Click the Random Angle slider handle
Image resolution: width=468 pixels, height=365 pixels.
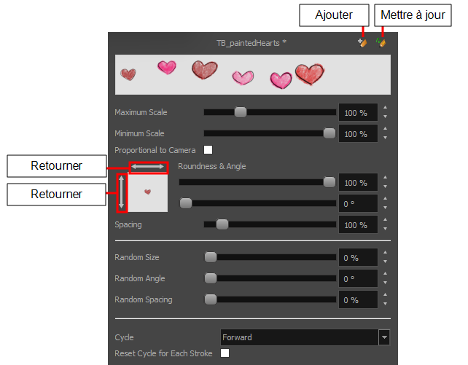(211, 278)
